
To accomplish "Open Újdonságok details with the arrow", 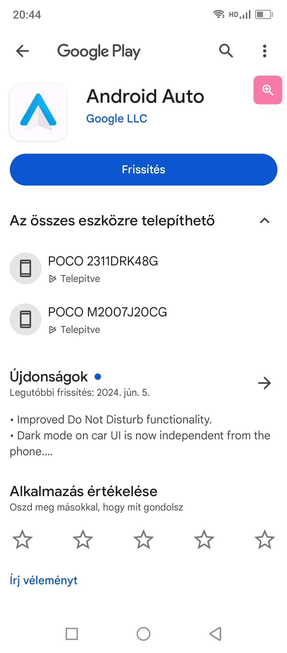I will [264, 383].
